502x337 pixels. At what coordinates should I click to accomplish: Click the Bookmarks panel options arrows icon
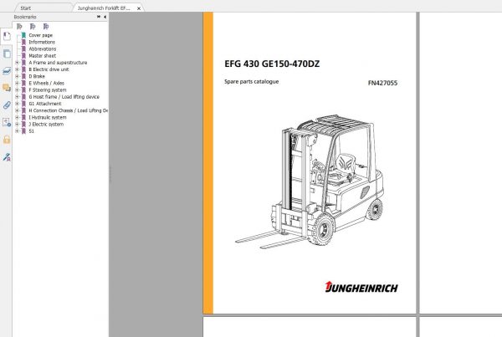pos(99,17)
